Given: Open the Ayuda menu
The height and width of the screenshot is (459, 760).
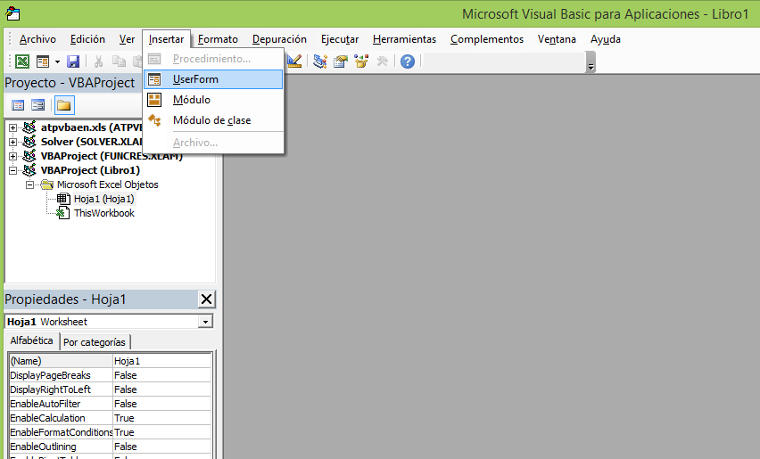Looking at the screenshot, I should click(606, 39).
